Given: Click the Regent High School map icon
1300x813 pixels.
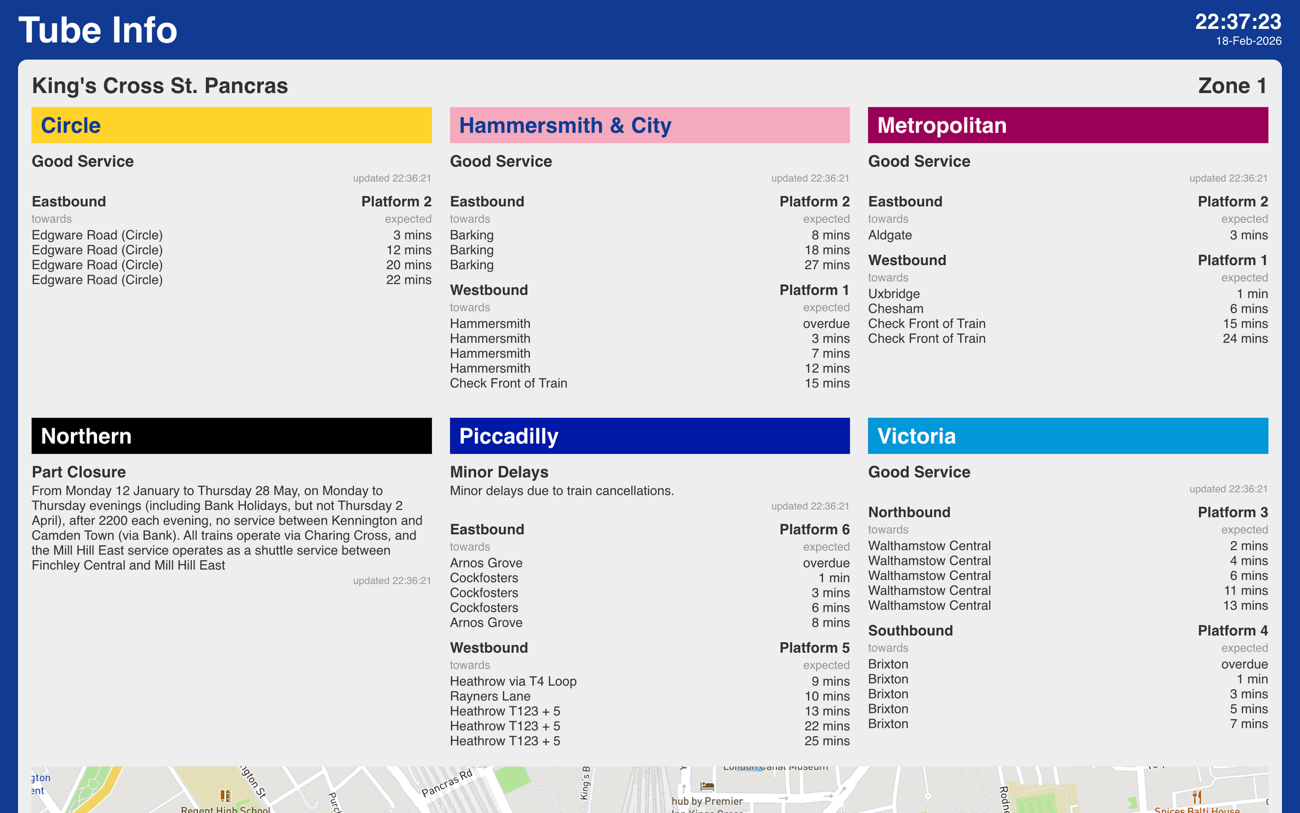Looking at the screenshot, I should 226,796.
